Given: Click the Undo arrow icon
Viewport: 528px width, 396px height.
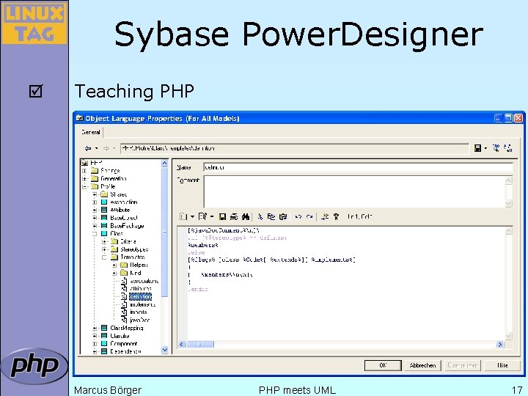Looking at the screenshot, I should pos(298,216).
